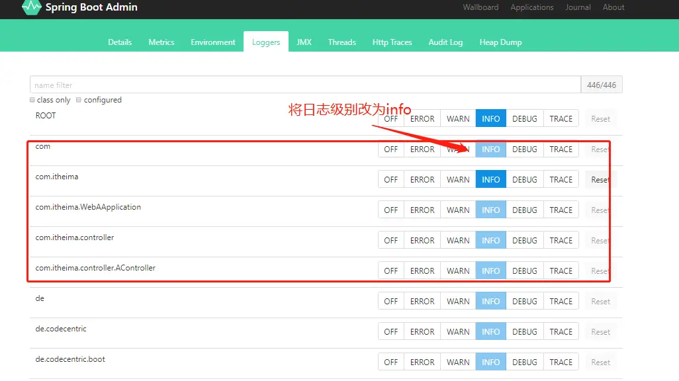The width and height of the screenshot is (679, 381).
Task: Switch to the JMX tab
Action: (304, 42)
